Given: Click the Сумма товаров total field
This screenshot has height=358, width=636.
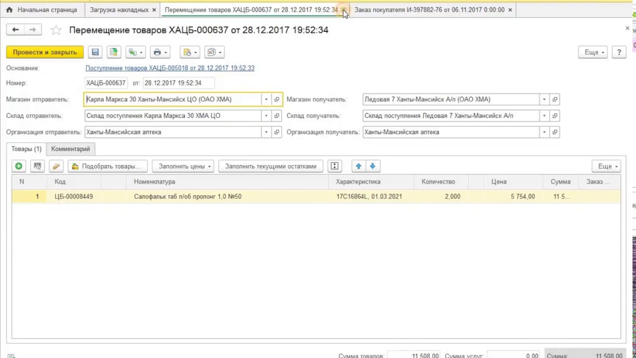Looking at the screenshot, I should (414, 356).
